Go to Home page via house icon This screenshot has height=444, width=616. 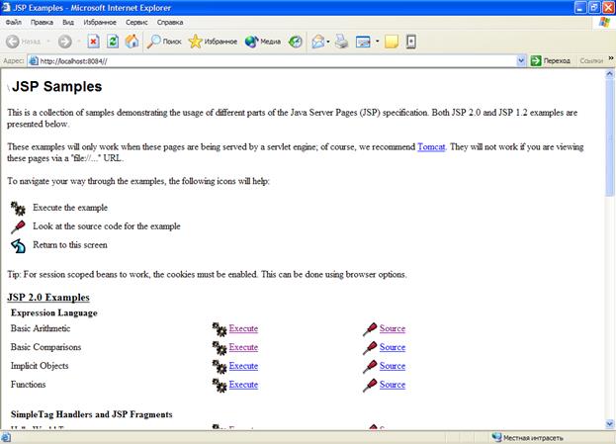132,42
